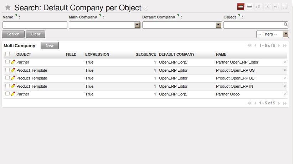Edit the Partner Odoo row with pencil
This screenshot has height=164, width=293.
pos(13,94)
